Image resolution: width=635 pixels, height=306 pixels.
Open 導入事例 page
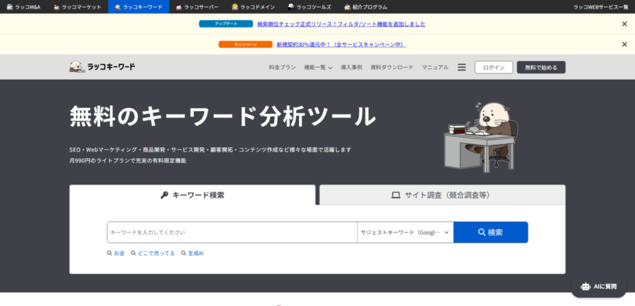pyautogui.click(x=351, y=67)
